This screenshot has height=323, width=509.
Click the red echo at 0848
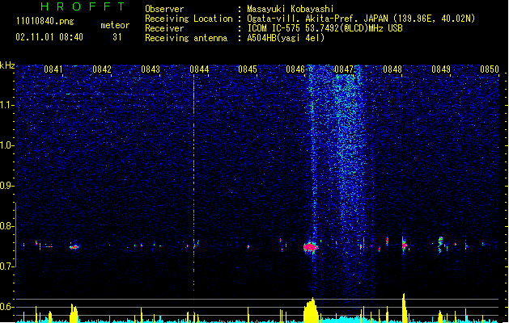click(404, 245)
